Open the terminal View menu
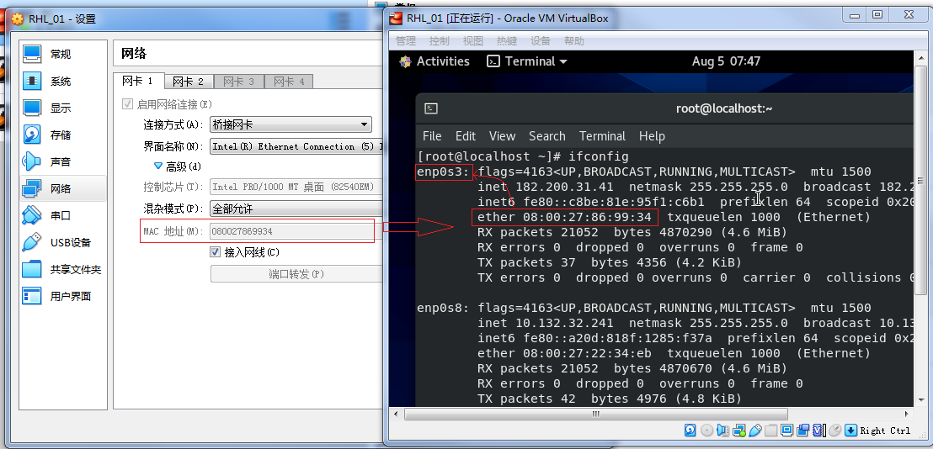Screen dimensions: 933x449 [x=502, y=136]
